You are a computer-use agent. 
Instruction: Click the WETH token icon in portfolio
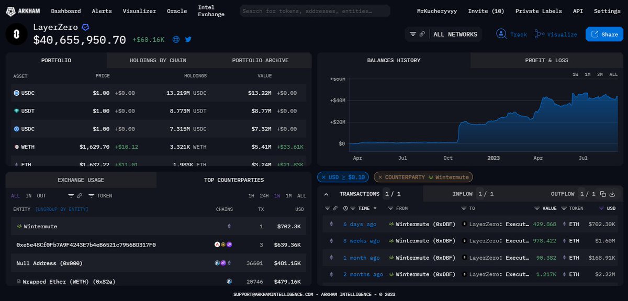(16, 147)
